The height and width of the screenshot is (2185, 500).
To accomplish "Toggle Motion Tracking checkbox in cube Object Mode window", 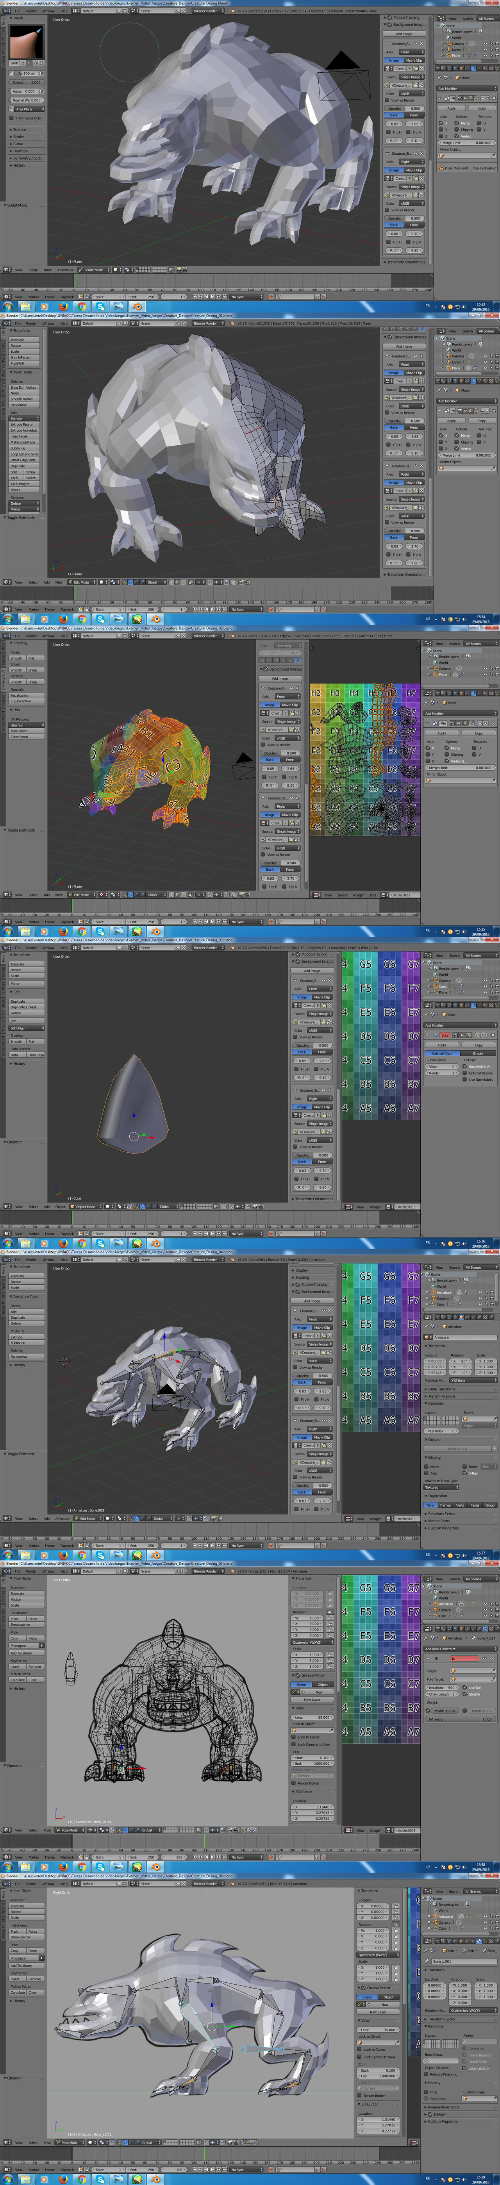I will click(297, 954).
